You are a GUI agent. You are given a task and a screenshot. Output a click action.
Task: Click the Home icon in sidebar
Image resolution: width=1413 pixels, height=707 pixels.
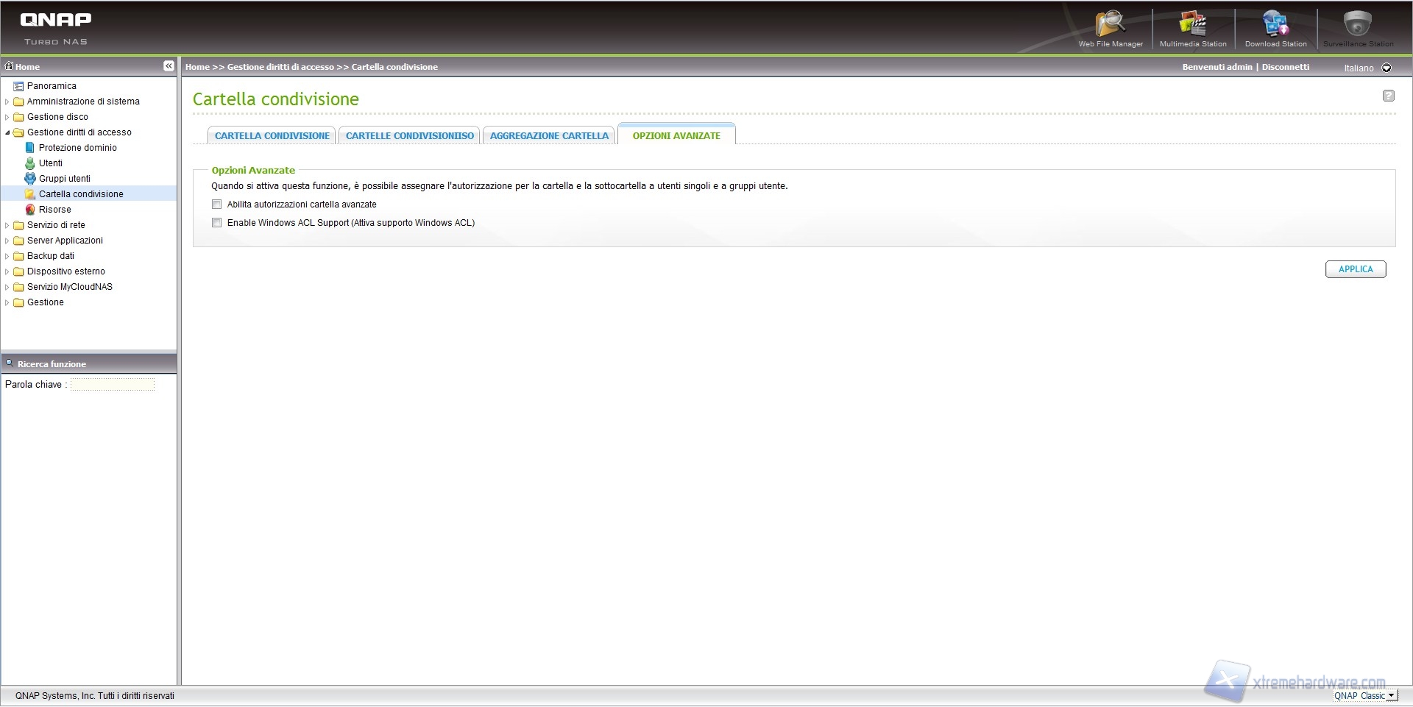coord(10,66)
